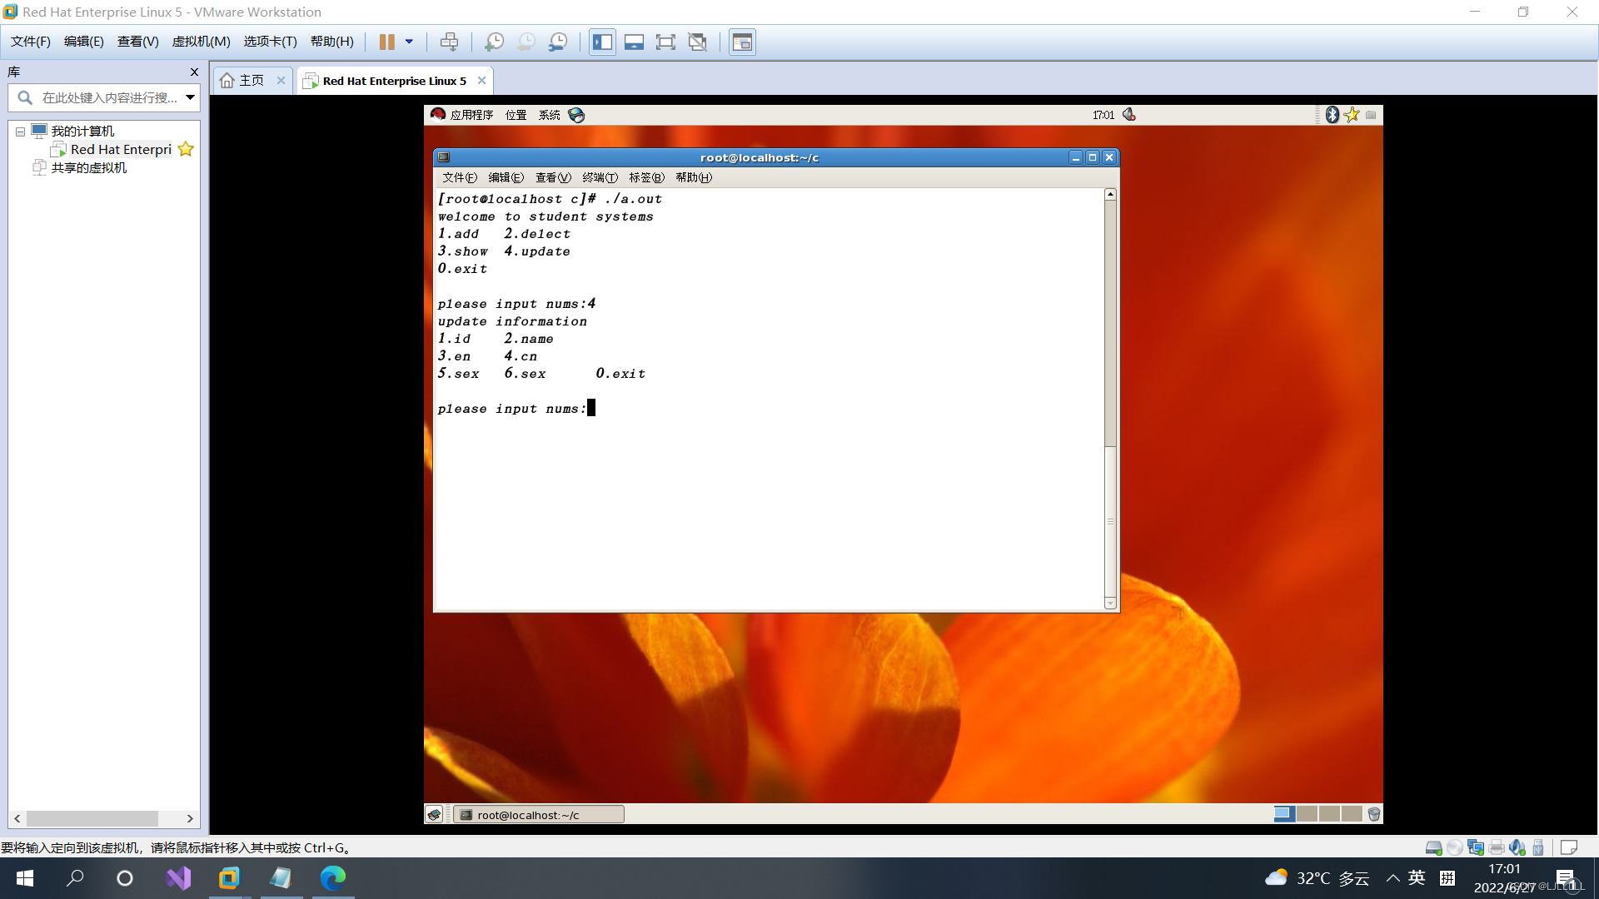
Task: Click the 应用程序 menu in guest panel
Action: (471, 115)
